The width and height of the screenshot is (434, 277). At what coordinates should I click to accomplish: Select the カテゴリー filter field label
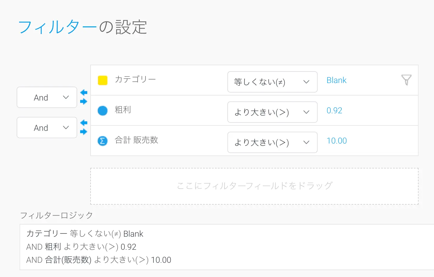pos(135,79)
